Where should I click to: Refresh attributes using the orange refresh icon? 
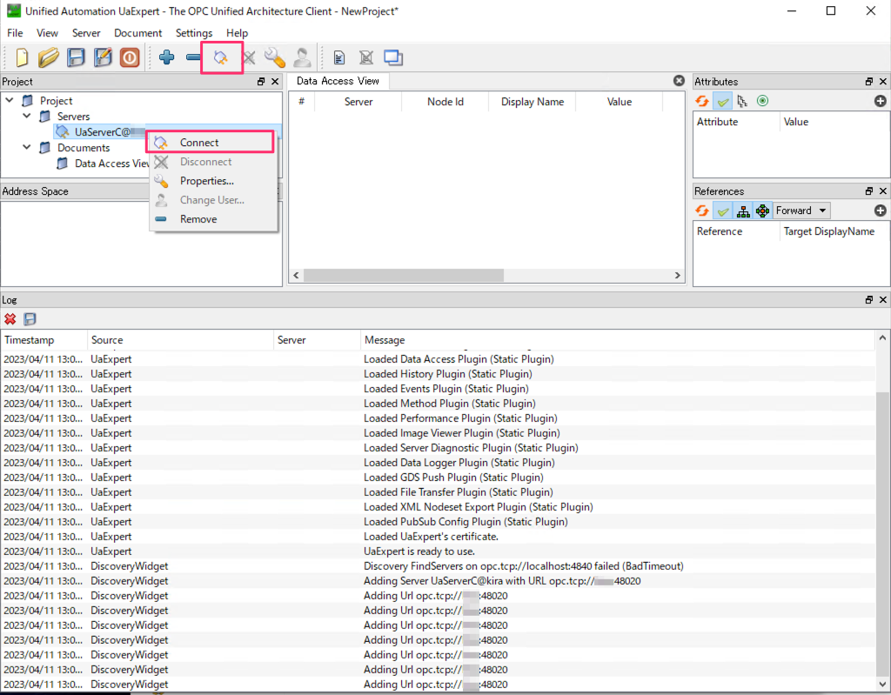tap(702, 101)
